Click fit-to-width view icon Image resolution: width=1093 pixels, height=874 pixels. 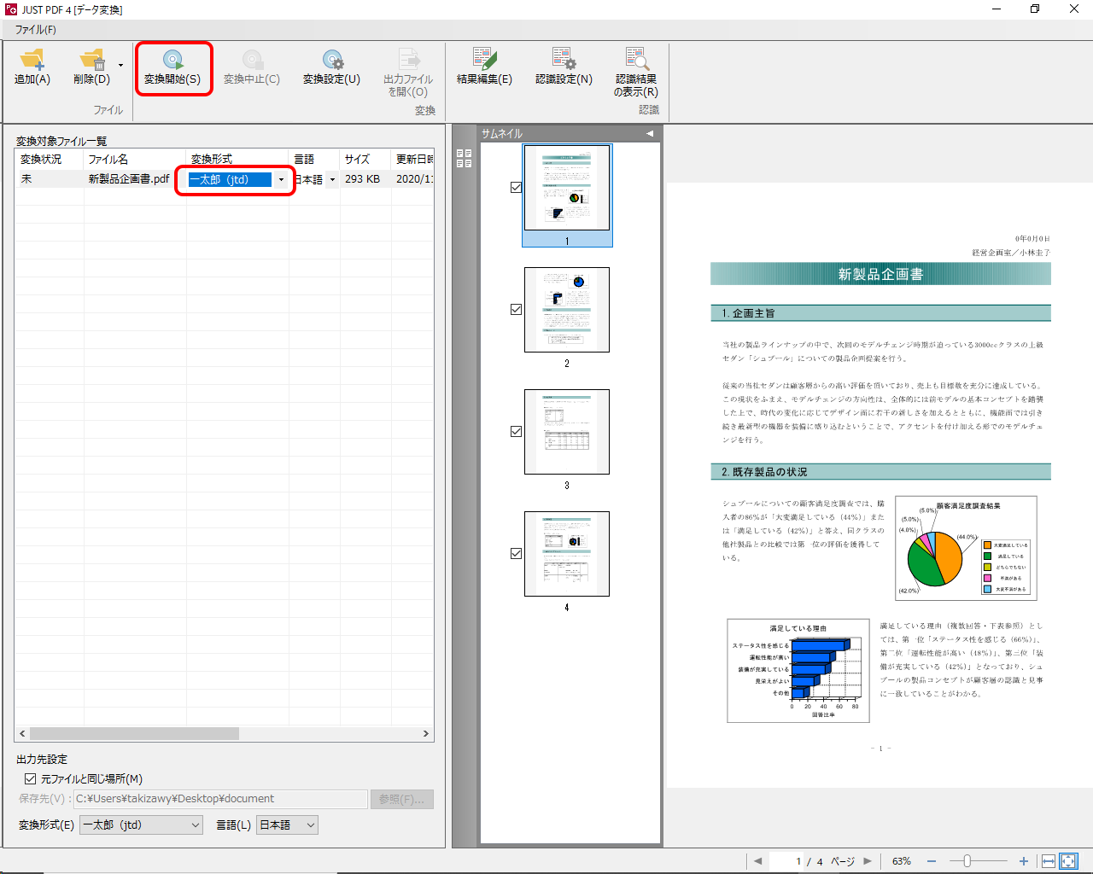point(1048,861)
